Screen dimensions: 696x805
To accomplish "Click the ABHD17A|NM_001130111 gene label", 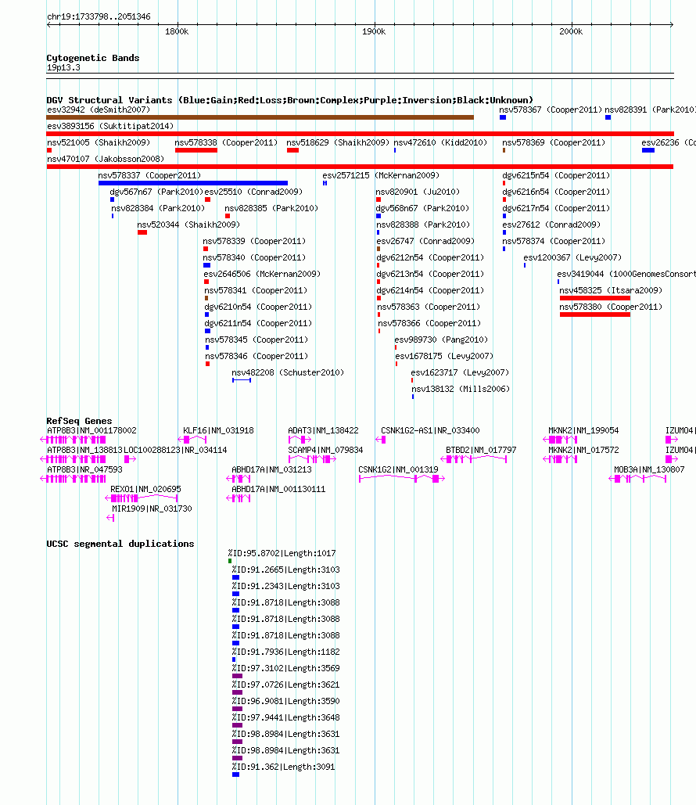I will (278, 489).
